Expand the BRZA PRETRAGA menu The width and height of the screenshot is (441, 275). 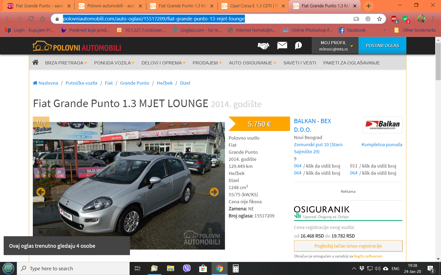(x=66, y=63)
